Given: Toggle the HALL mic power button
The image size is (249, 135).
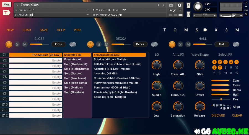Looking at the screenshot, I should coord(172,44).
